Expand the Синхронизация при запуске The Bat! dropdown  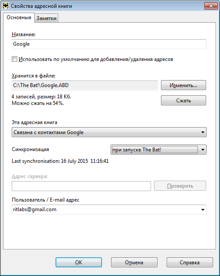(x=158, y=150)
